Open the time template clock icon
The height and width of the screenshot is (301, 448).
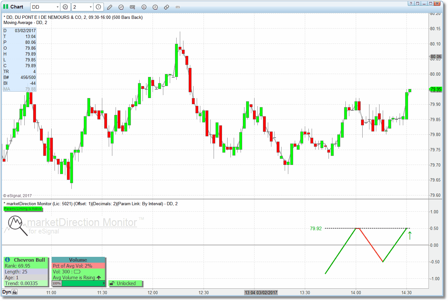(x=98, y=7)
